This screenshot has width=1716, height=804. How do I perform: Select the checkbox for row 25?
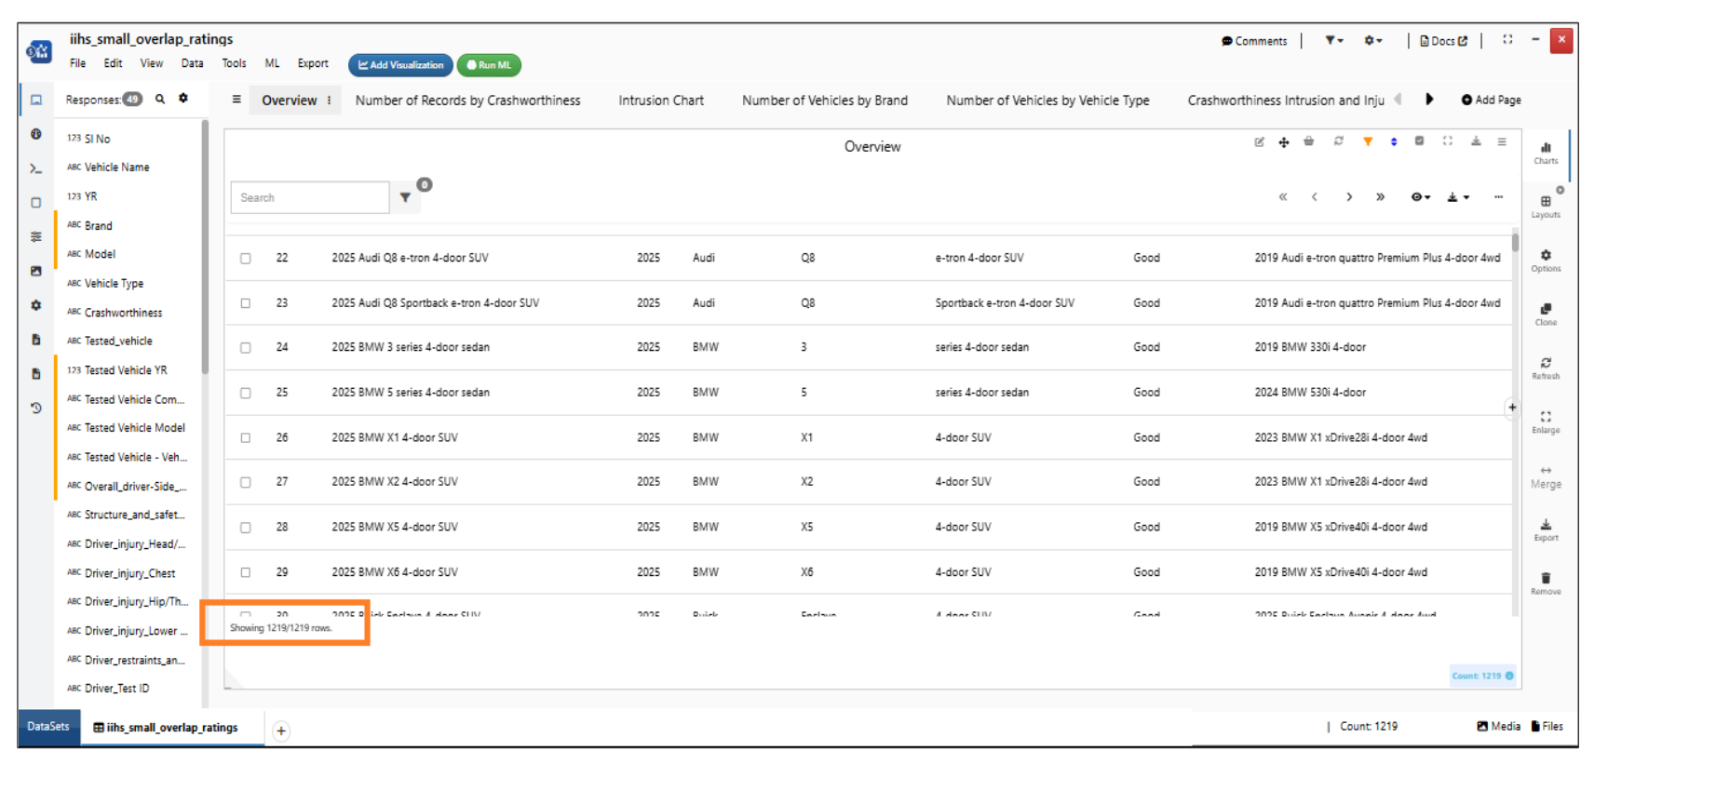(x=246, y=393)
